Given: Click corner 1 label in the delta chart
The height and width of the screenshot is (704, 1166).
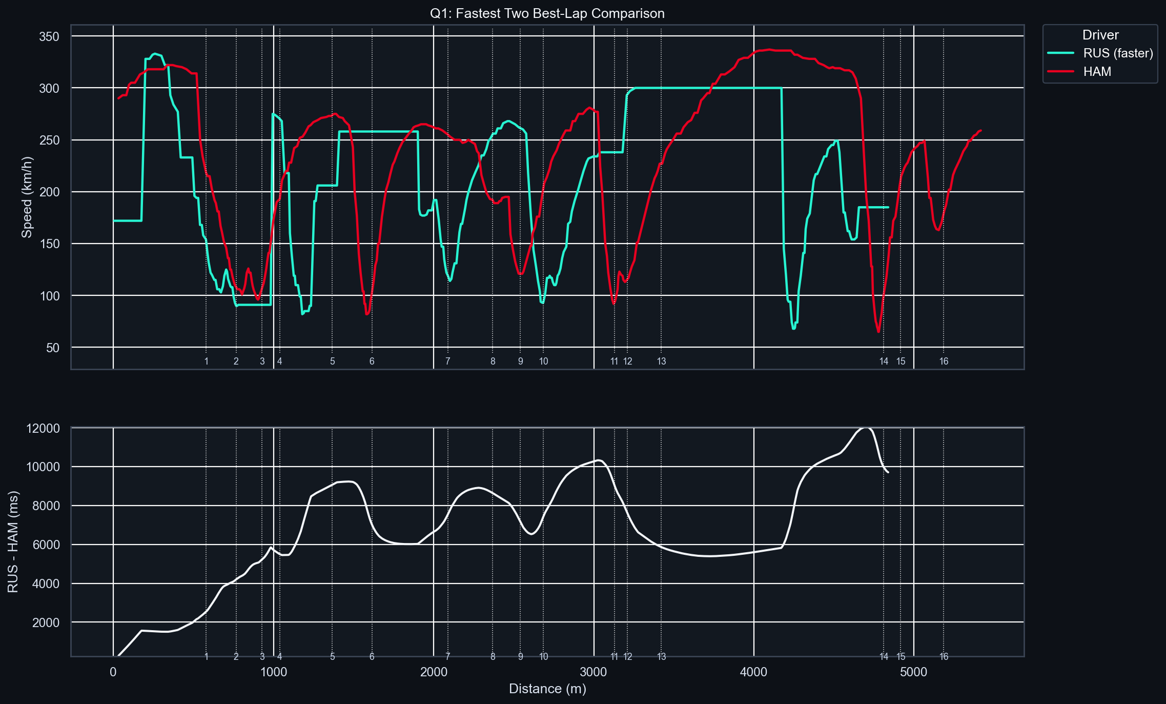Looking at the screenshot, I should [x=207, y=656].
